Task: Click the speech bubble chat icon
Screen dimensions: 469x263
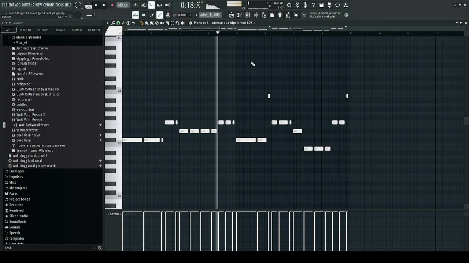Action: (337, 5)
